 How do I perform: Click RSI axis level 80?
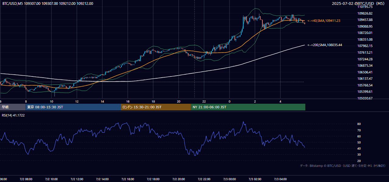pos(359,124)
